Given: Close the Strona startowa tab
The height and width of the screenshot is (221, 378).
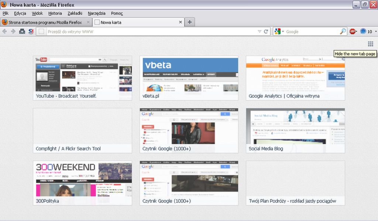Looking at the screenshot, I should (88, 22).
